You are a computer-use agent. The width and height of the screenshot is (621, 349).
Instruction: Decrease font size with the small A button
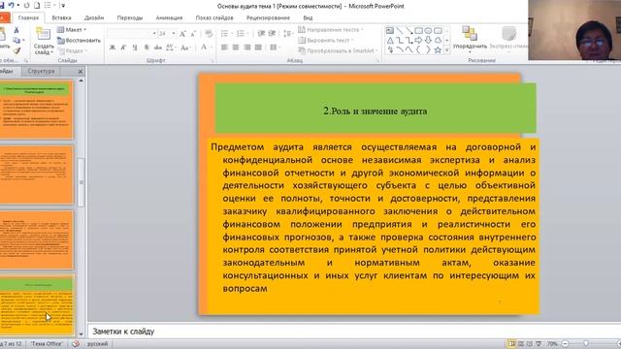coord(193,34)
